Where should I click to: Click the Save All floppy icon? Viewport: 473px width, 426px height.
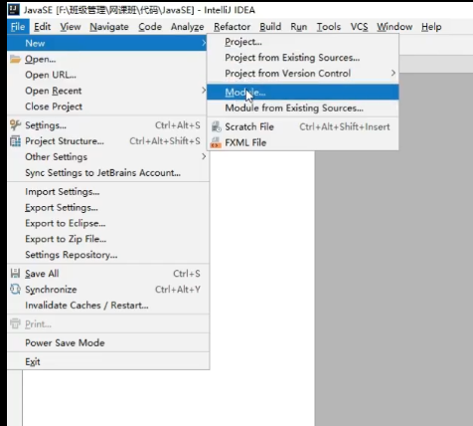click(x=15, y=274)
